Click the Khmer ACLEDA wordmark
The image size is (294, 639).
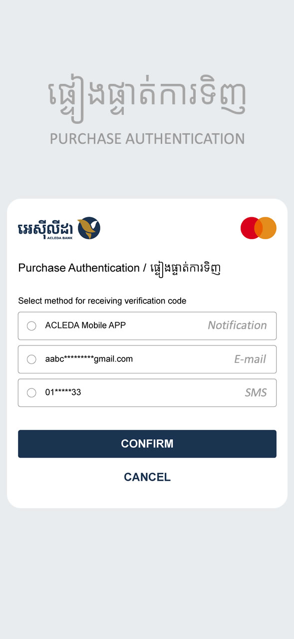click(x=46, y=228)
